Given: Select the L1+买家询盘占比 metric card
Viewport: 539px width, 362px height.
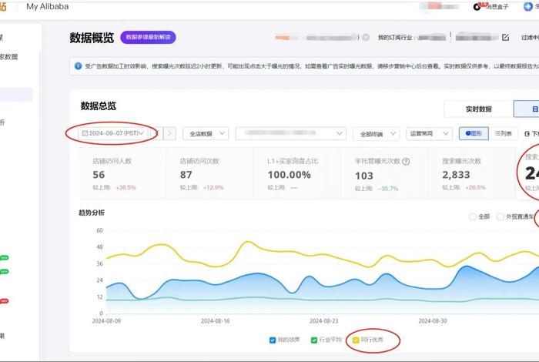Looking at the screenshot, I should pos(297,173).
